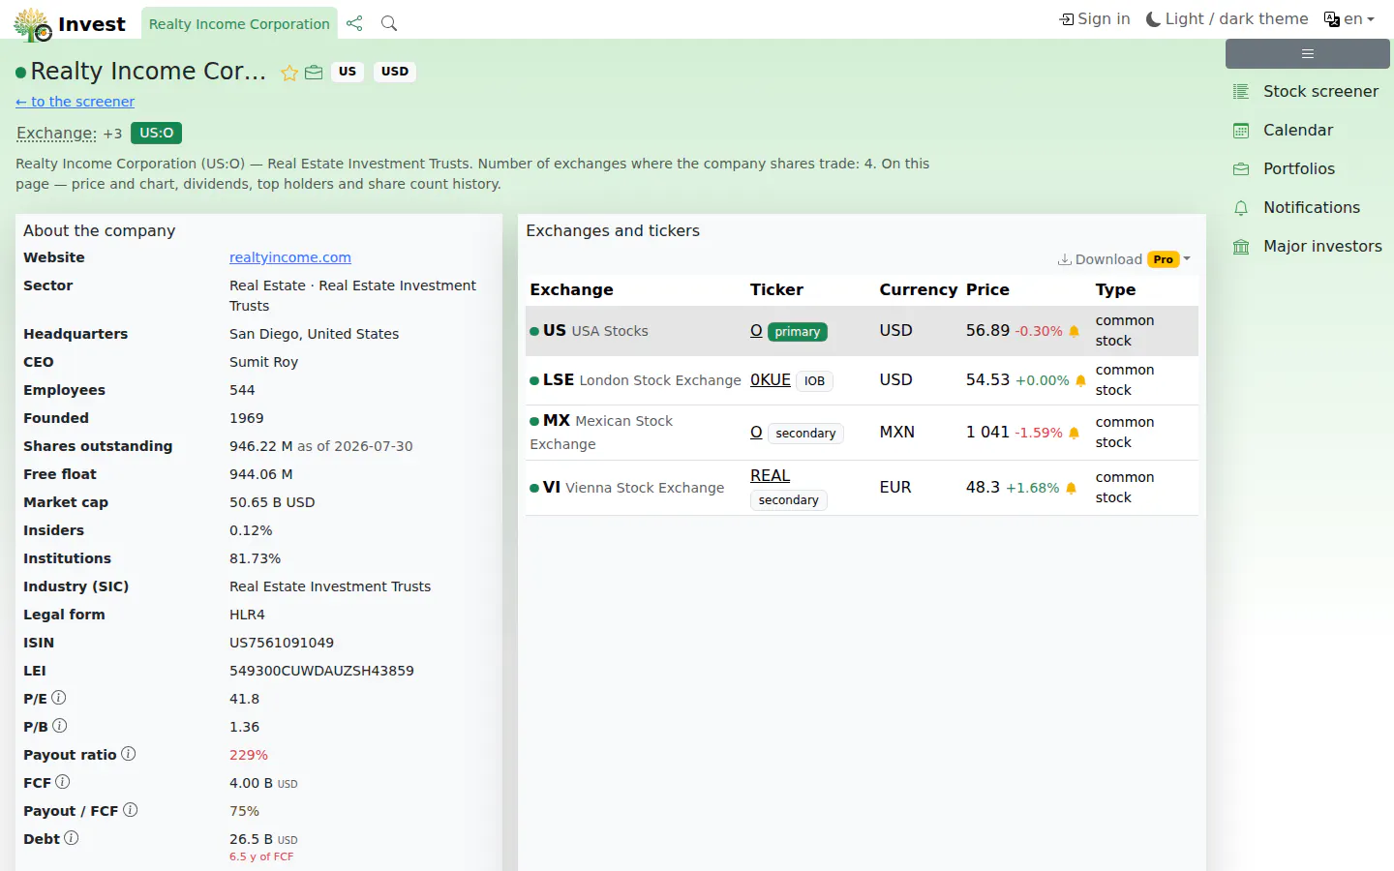Click the USD currency badge

[395, 72]
